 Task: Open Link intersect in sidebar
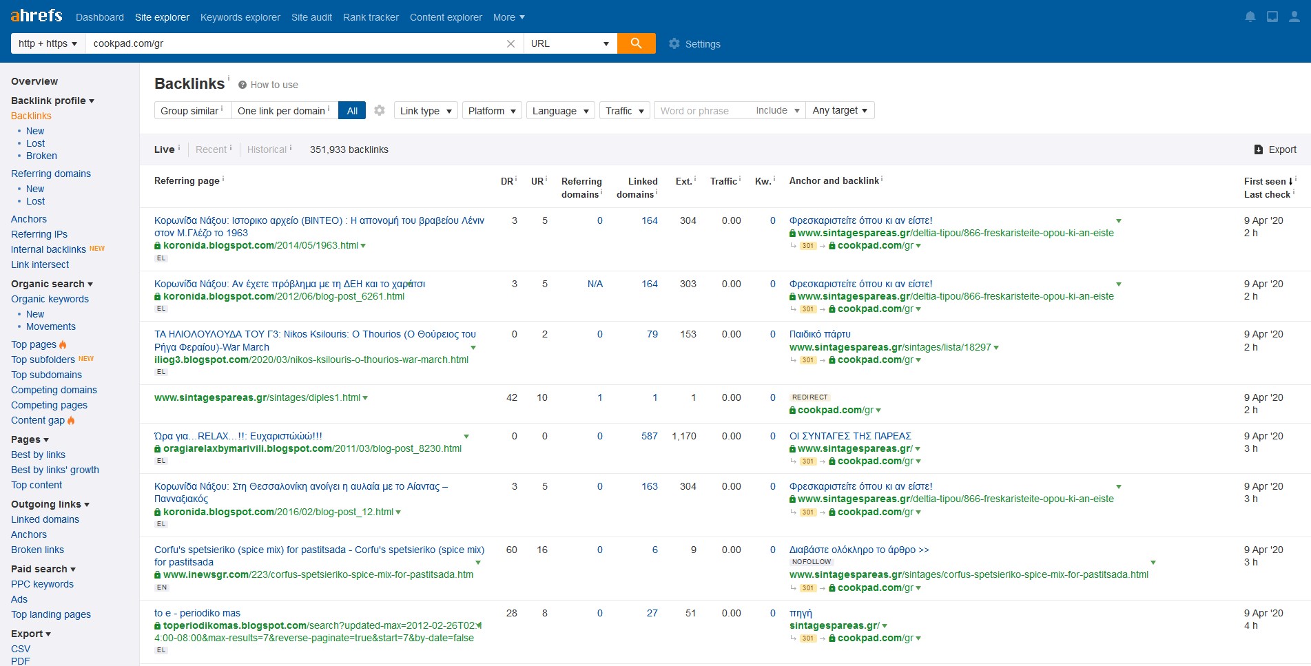pos(40,264)
